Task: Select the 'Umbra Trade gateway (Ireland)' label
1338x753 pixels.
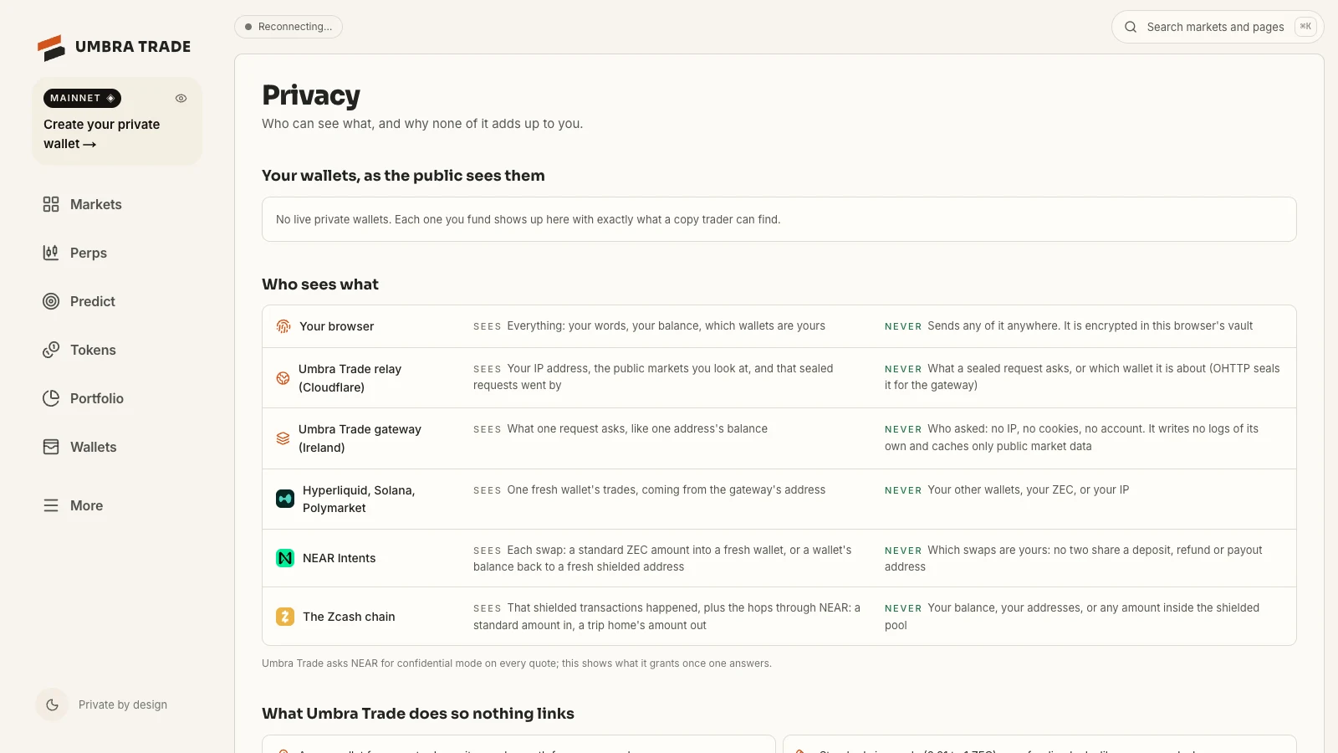Action: point(360,438)
